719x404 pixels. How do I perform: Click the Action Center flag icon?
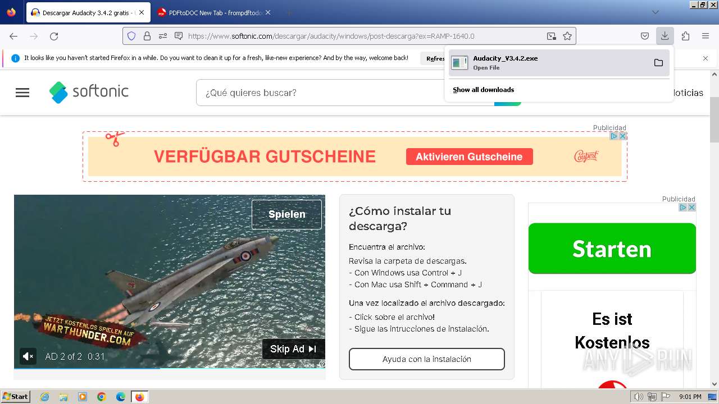[x=665, y=397]
